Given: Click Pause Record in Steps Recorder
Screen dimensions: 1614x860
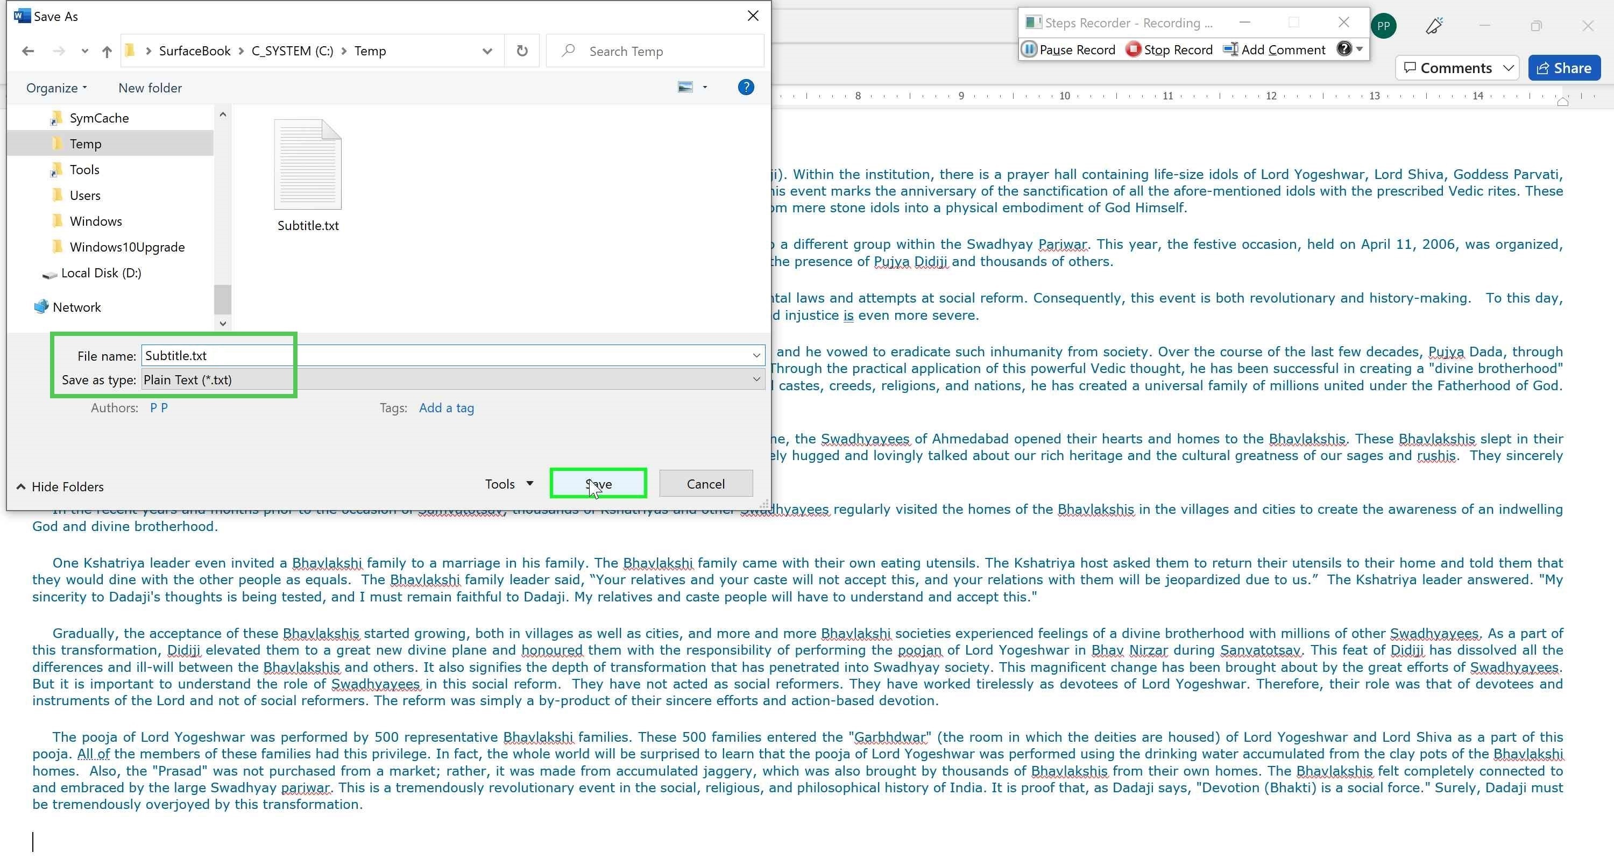Looking at the screenshot, I should click(x=1069, y=49).
